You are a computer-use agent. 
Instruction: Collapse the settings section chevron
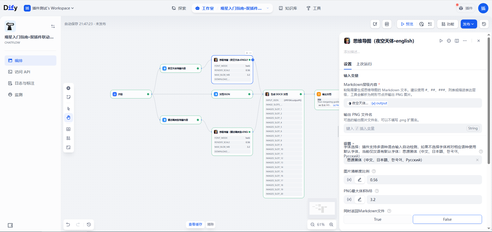tap(353, 144)
